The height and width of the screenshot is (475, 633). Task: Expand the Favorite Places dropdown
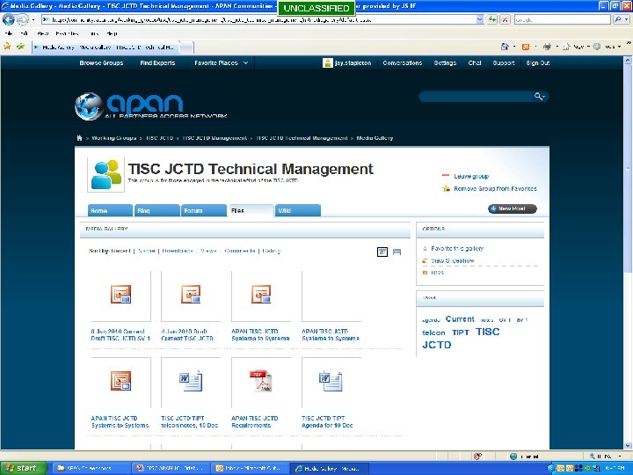[x=245, y=63]
